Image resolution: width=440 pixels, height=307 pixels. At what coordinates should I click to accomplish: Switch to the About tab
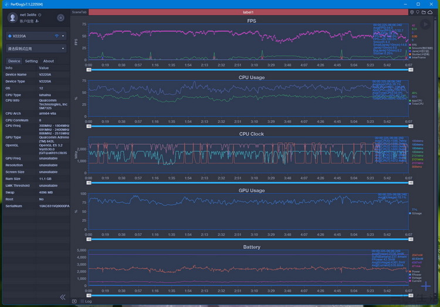48,61
